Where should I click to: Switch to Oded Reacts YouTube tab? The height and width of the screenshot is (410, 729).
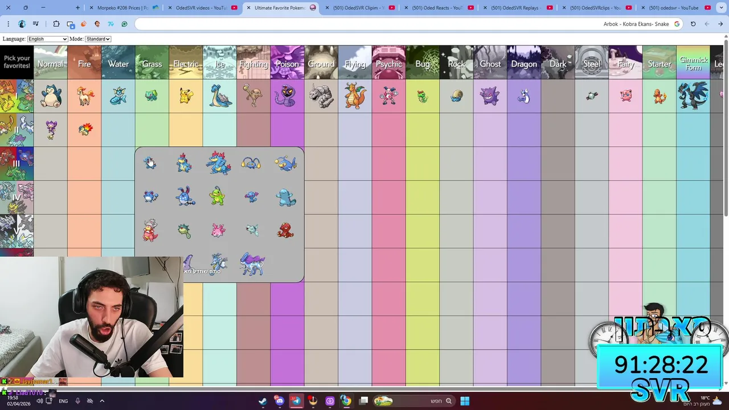tap(437, 8)
